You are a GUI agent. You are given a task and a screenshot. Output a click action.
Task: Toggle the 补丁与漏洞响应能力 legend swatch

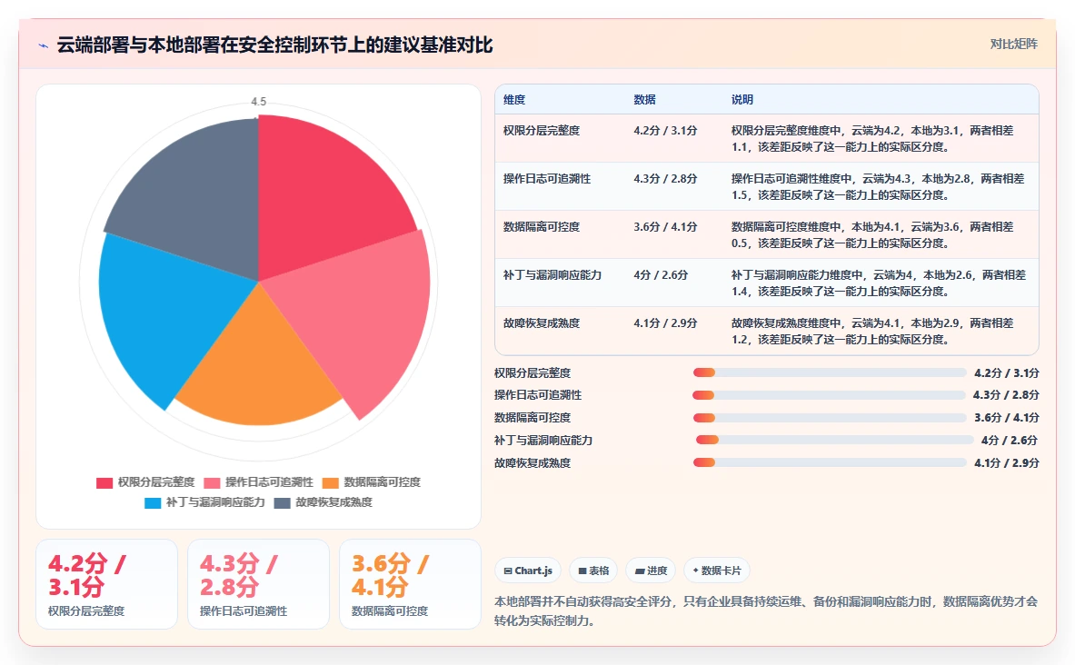(153, 502)
